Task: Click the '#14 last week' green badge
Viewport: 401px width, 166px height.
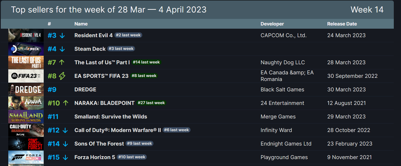Action: pos(146,62)
